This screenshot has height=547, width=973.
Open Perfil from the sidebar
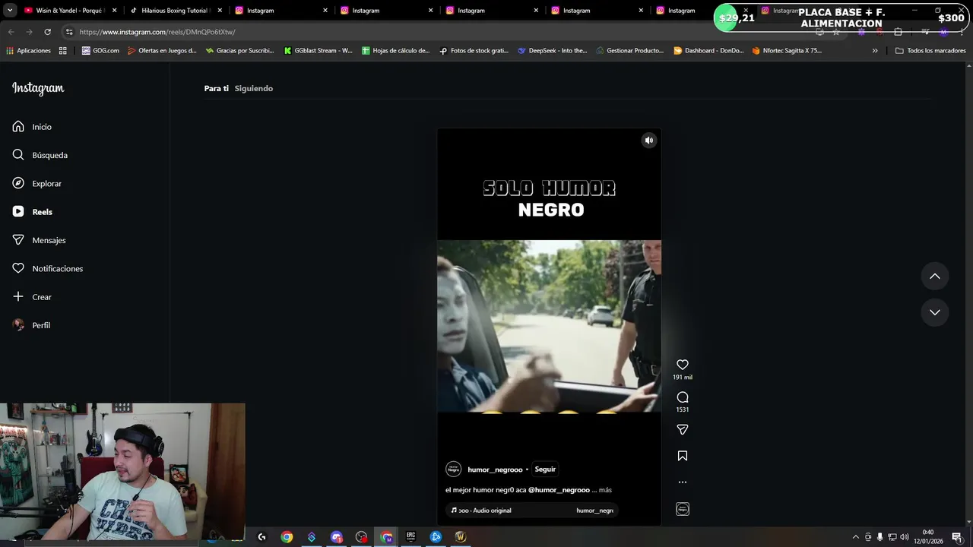coord(32,325)
